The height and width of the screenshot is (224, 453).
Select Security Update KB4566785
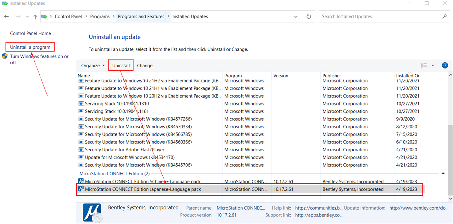tap(250, 134)
